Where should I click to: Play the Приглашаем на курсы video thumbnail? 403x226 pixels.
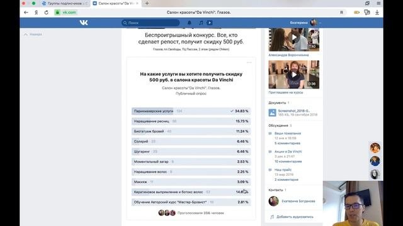[x=294, y=75]
